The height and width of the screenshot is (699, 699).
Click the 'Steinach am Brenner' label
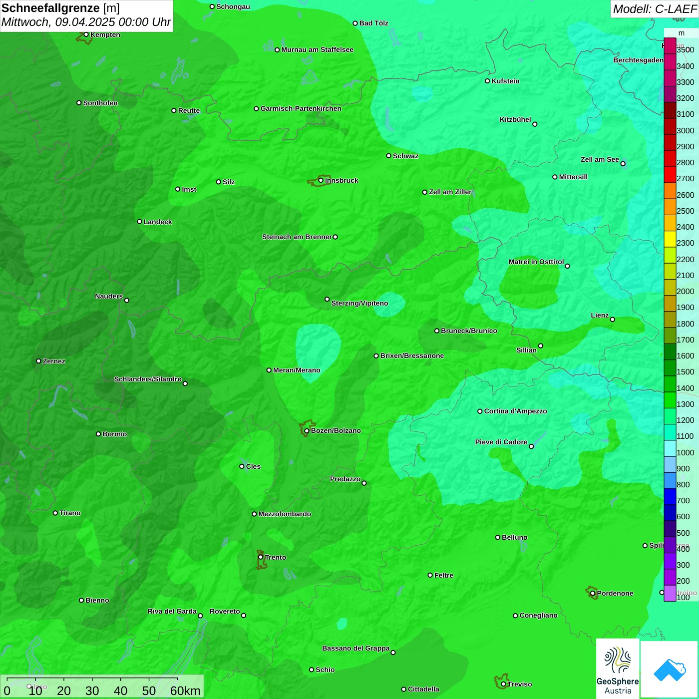[x=297, y=237]
